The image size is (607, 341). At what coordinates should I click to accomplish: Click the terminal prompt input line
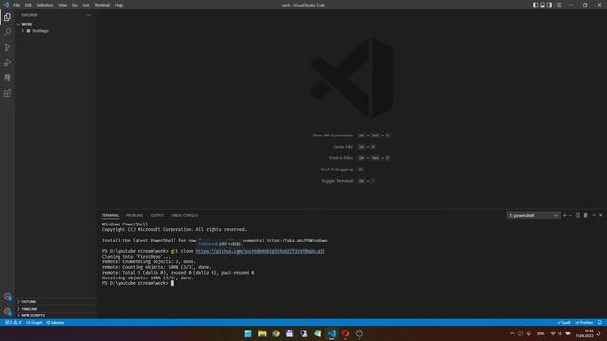138,283
